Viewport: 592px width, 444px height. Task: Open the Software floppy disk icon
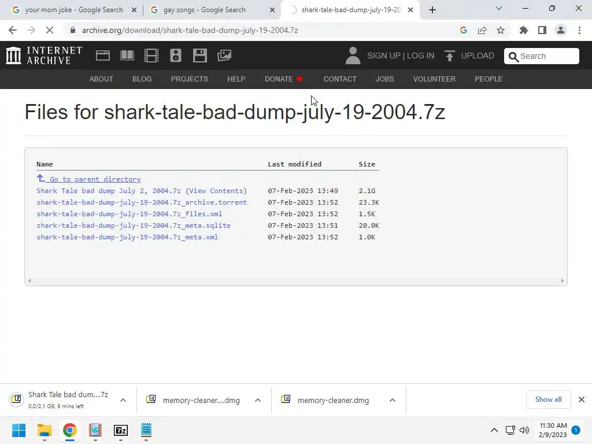(x=199, y=55)
